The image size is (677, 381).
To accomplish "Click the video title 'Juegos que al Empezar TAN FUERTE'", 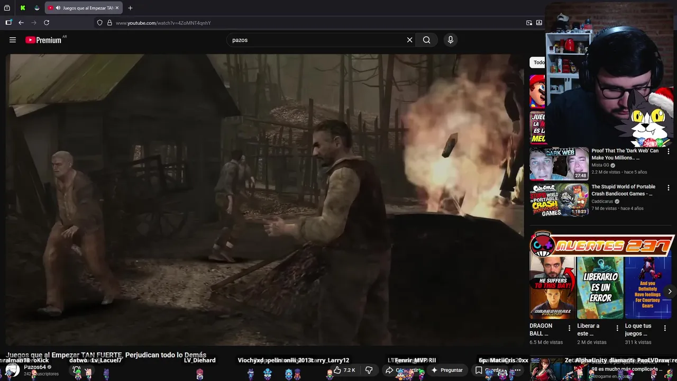I will pyautogui.click(x=106, y=355).
